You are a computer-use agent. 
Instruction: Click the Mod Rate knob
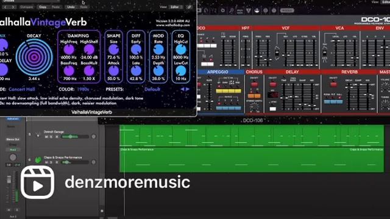click(158, 49)
